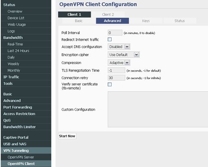Enable the Redirect Internet traffic checkbox
The height and width of the screenshot is (167, 208).
[x=109, y=40]
